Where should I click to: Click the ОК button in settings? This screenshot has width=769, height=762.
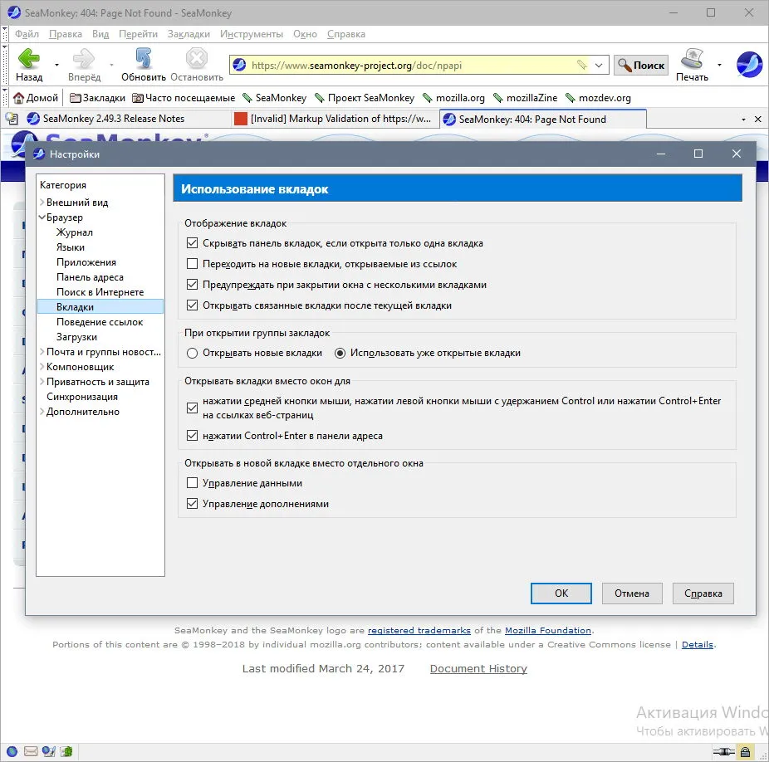[561, 593]
